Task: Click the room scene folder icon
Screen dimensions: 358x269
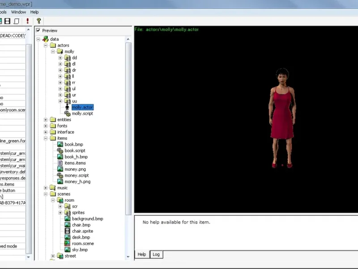Action: click(60, 200)
